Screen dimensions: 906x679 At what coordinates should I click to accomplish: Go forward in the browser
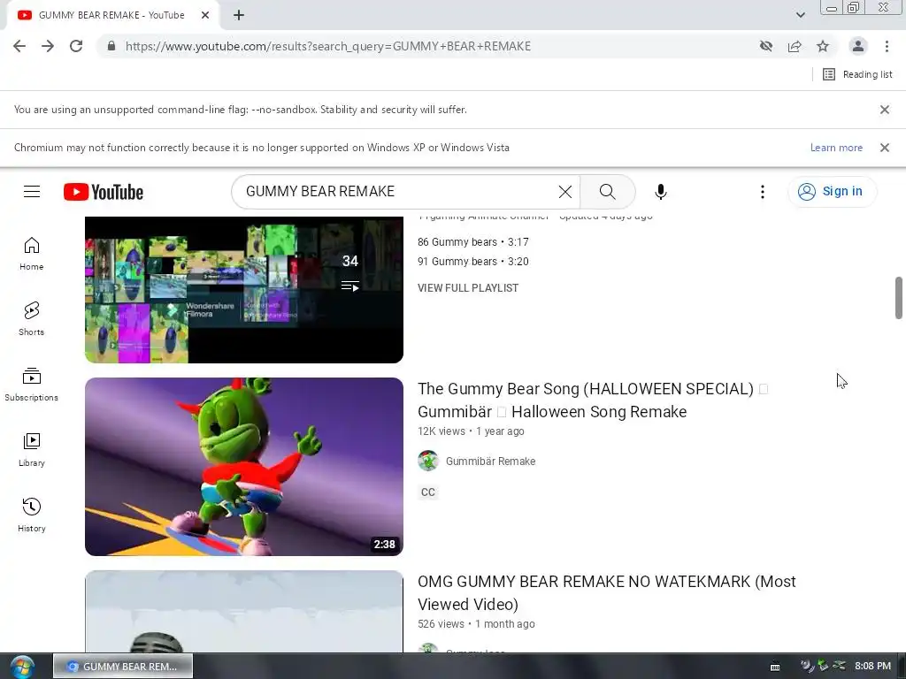(x=48, y=46)
